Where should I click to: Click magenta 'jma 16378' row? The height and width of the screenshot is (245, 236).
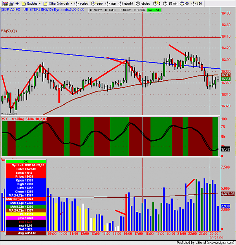(26, 218)
